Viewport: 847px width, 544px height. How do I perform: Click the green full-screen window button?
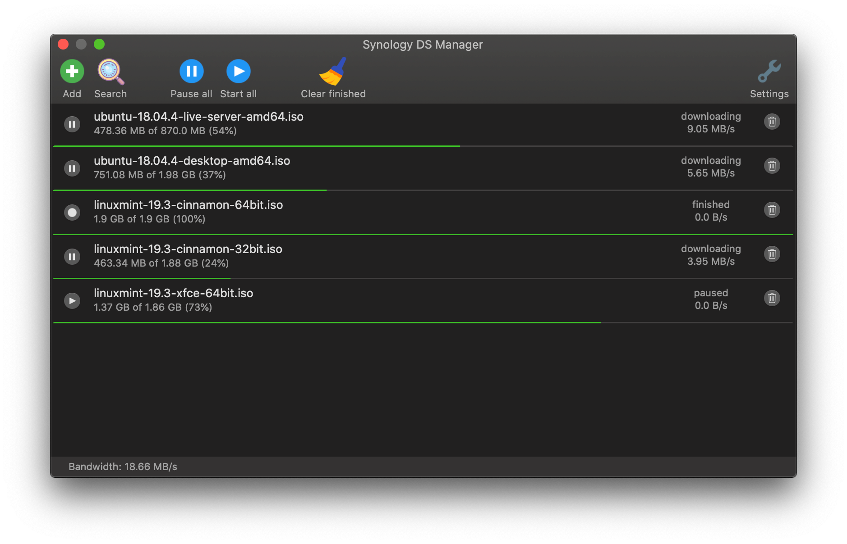point(99,44)
